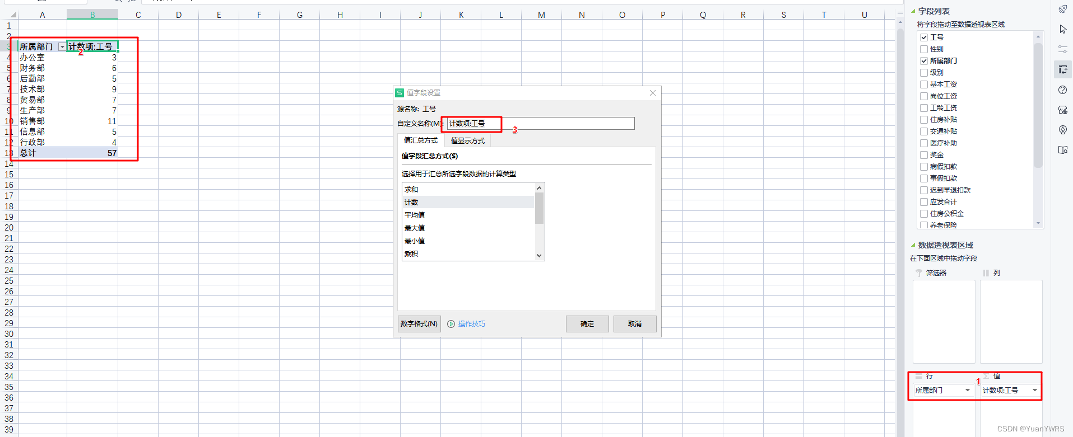Click the 总计 cell

tap(42, 153)
